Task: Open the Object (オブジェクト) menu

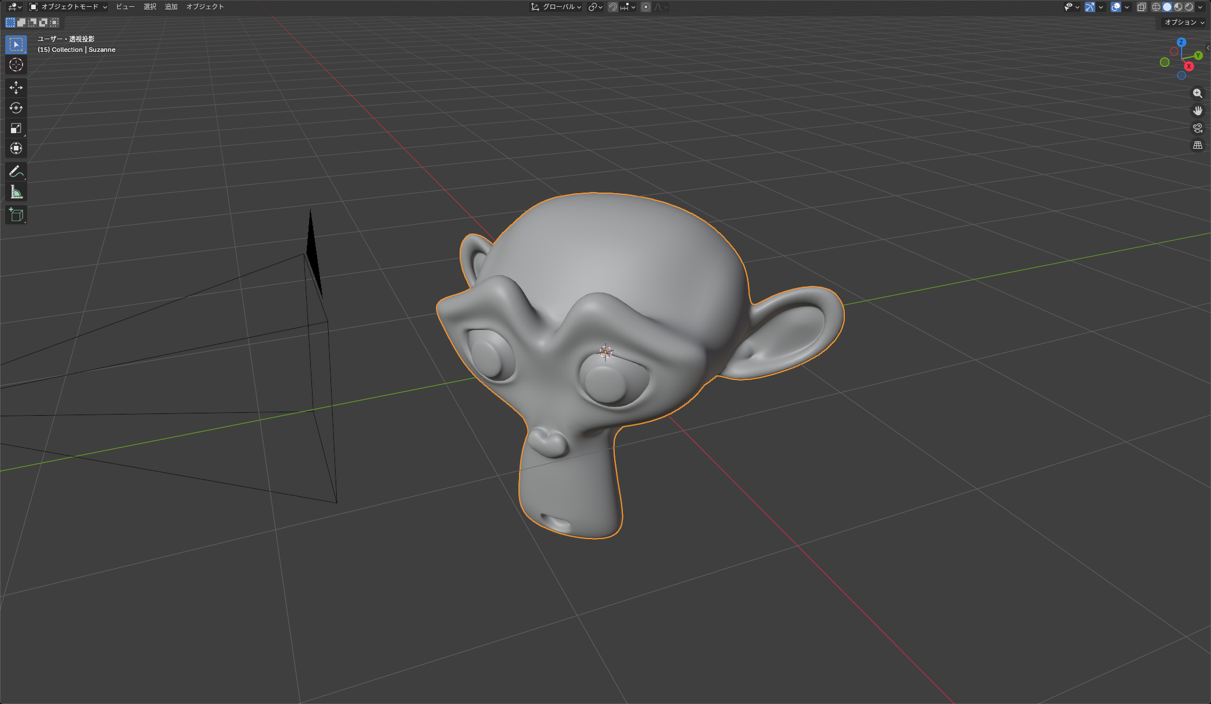Action: tap(205, 7)
